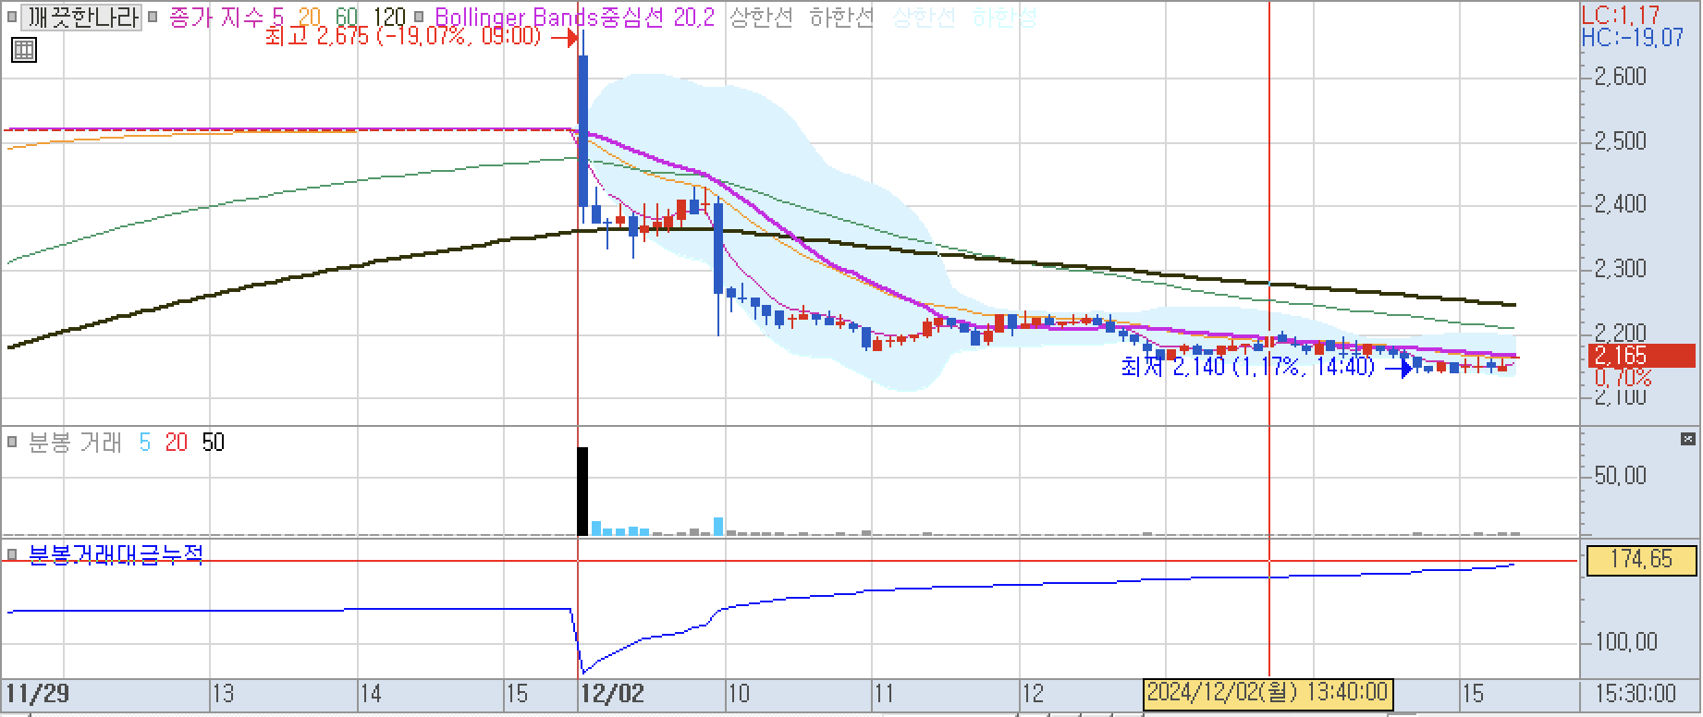1703x717 pixels.
Task: Close the volume panel with its X button
Action: [1688, 439]
